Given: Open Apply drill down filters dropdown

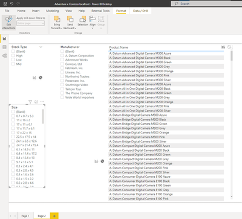Looking at the screenshot, I should coord(30,24).
